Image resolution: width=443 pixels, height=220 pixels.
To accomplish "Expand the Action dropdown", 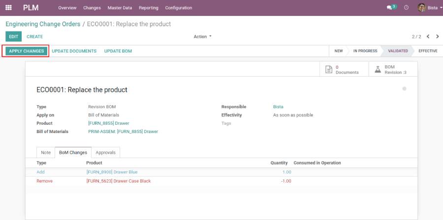I will point(202,37).
